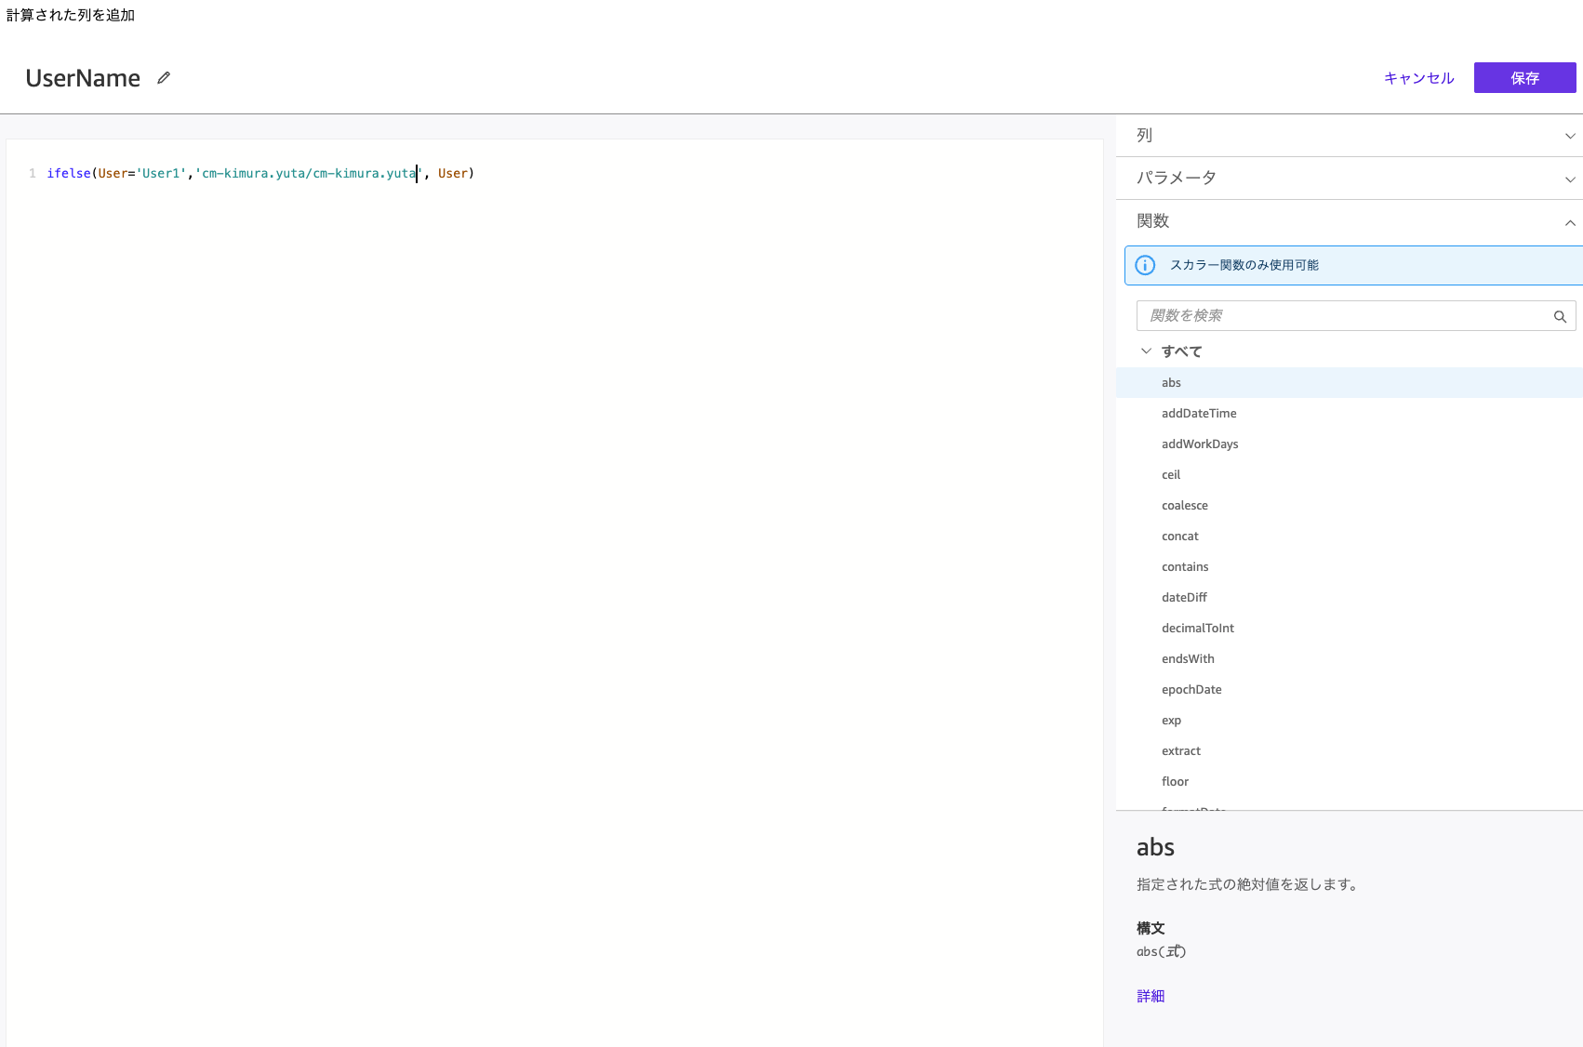Select the dateDiff function
1583x1047 pixels.
click(1184, 597)
